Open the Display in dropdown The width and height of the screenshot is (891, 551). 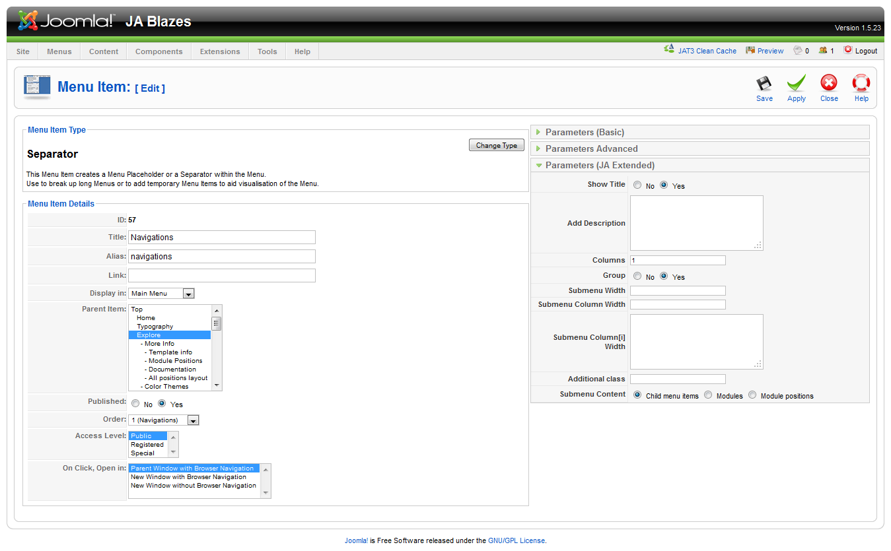click(188, 294)
